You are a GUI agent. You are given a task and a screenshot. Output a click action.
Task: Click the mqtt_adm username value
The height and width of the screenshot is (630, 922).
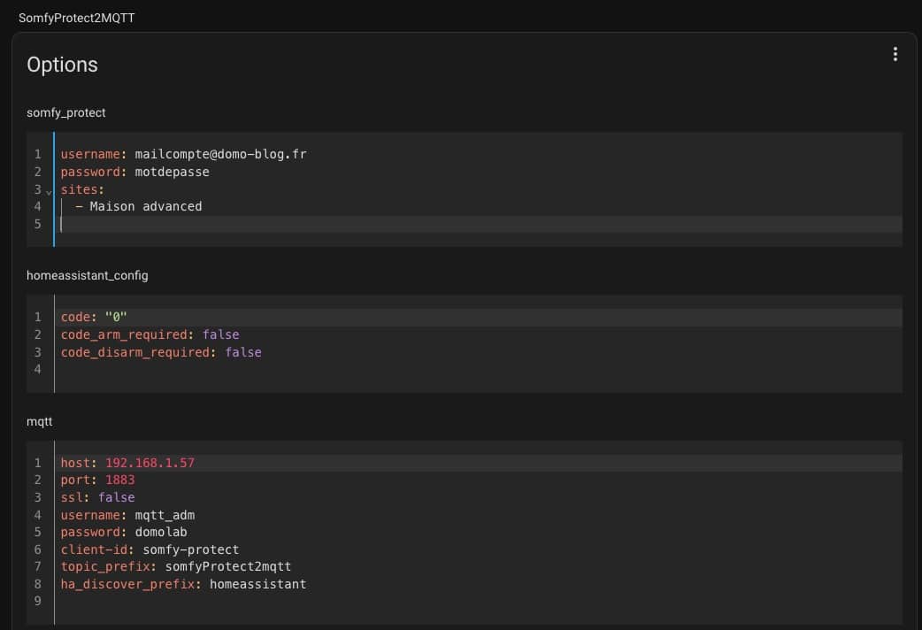pos(165,515)
